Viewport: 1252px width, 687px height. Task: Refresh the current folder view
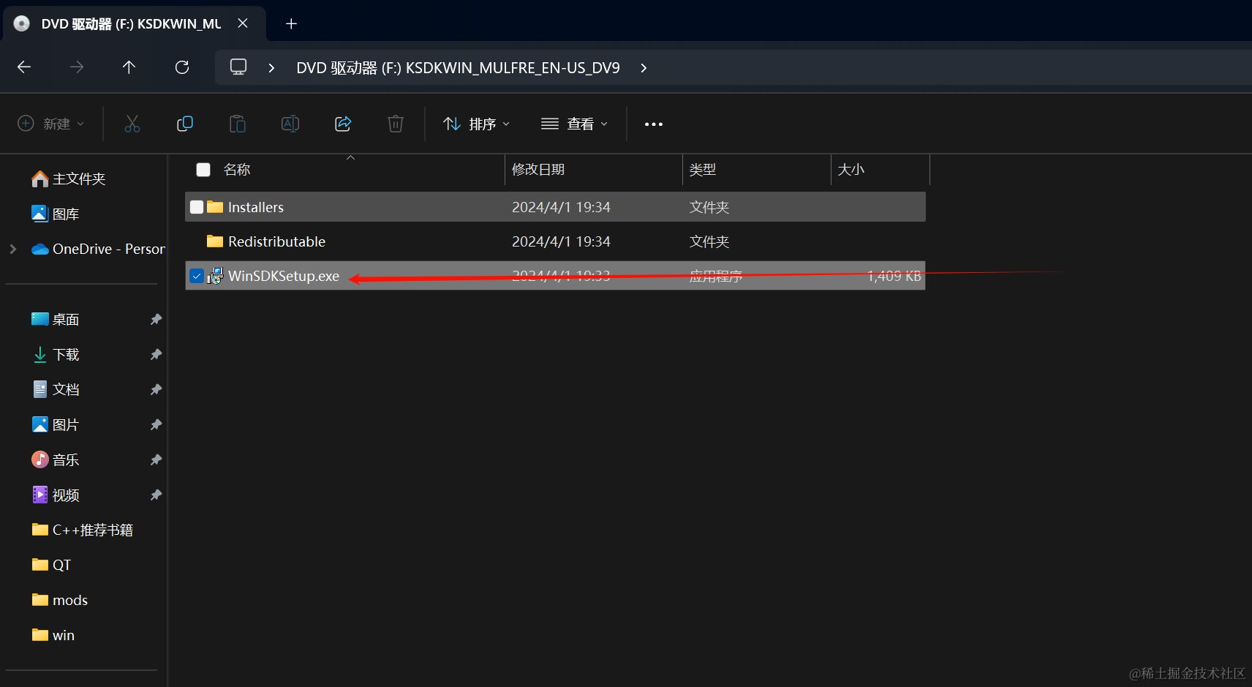tap(182, 67)
